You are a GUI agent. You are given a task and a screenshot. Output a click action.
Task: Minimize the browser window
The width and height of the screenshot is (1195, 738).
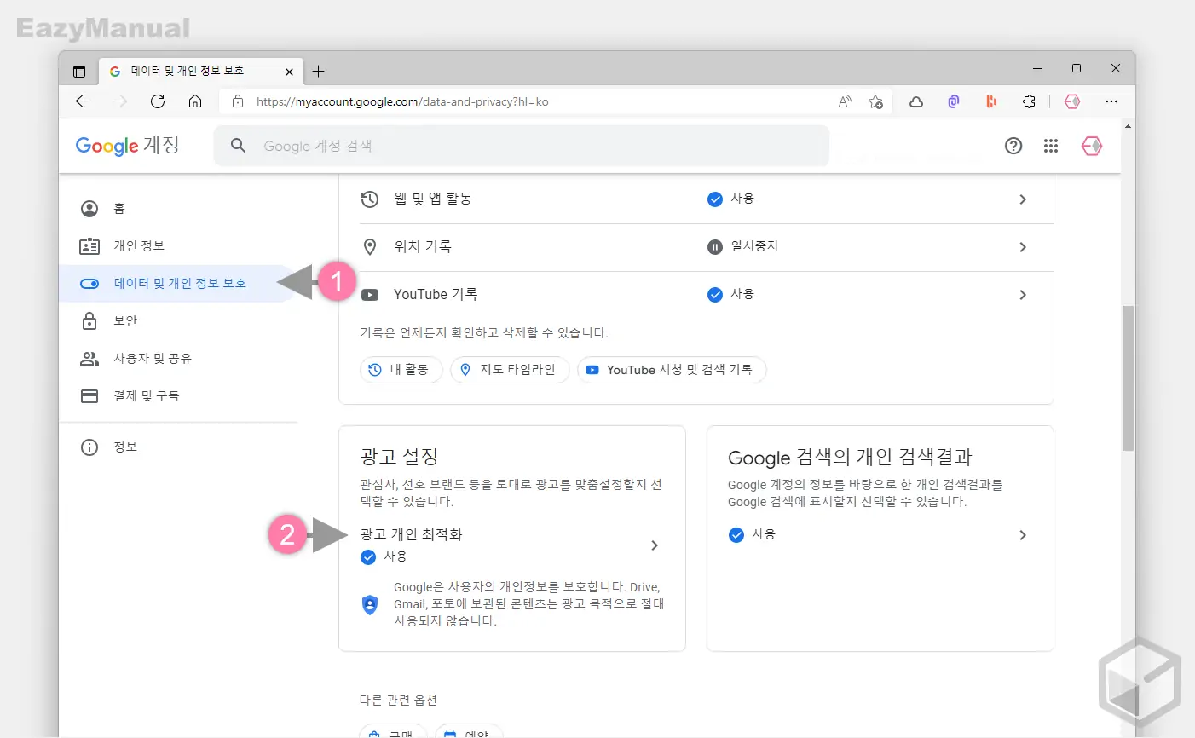click(1037, 68)
